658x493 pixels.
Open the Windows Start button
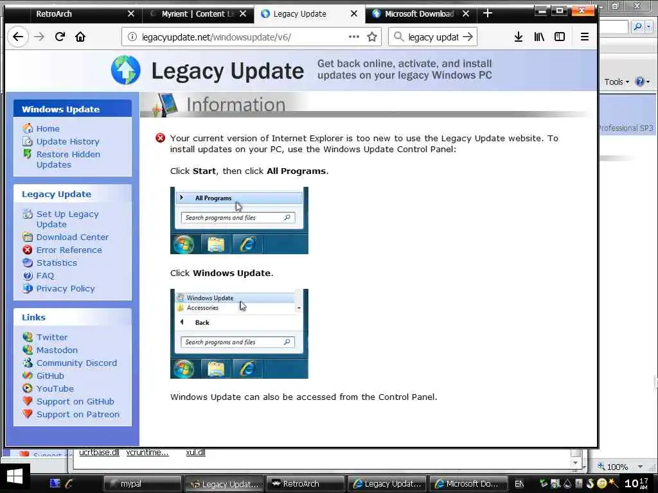tap(15, 478)
